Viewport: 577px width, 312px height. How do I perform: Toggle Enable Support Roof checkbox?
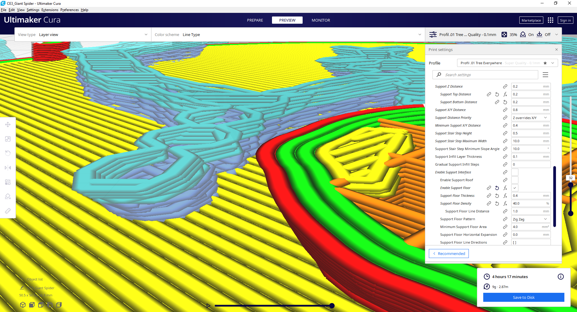point(515,180)
